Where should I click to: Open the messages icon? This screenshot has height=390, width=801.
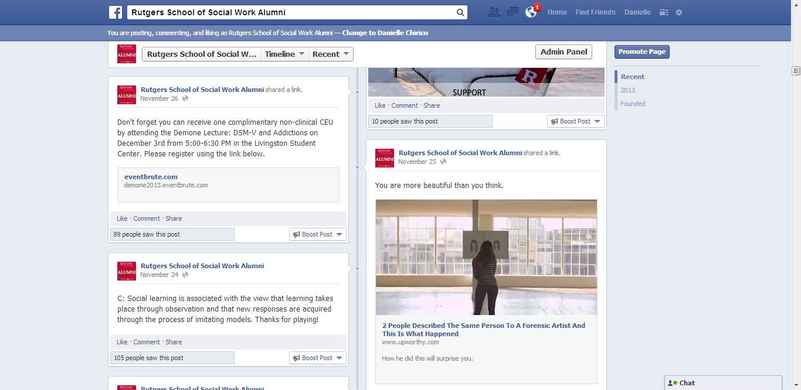click(512, 12)
